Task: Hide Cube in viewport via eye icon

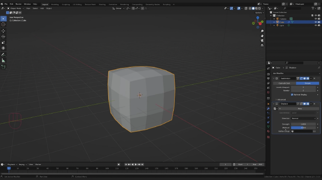Action: pyautogui.click(x=315, y=22)
